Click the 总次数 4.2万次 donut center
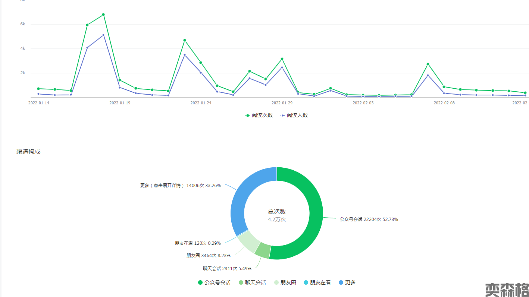This screenshot has height=297, width=529. pos(277,215)
